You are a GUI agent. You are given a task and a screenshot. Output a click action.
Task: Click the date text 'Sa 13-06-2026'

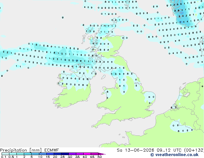point(135,150)
